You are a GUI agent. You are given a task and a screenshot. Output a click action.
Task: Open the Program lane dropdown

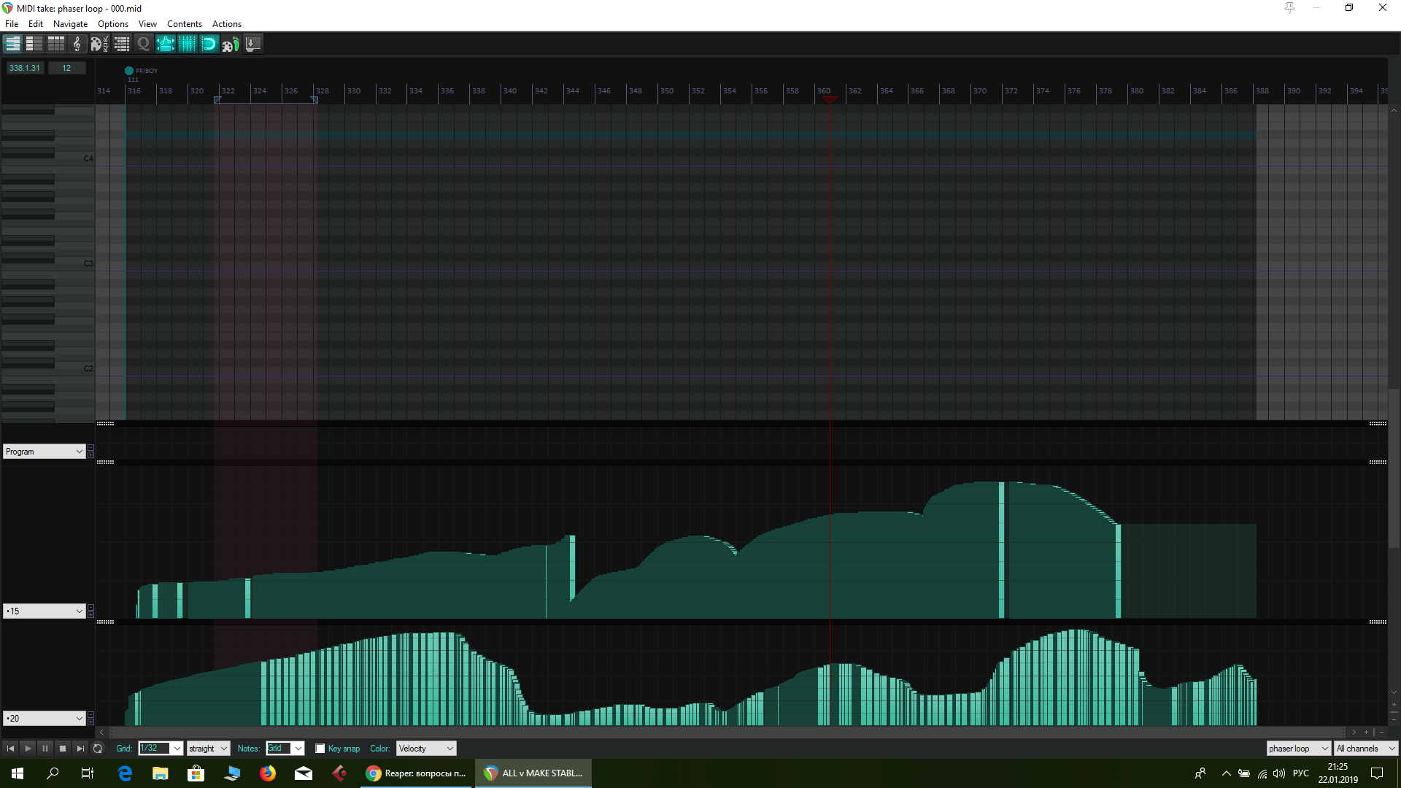(x=45, y=452)
